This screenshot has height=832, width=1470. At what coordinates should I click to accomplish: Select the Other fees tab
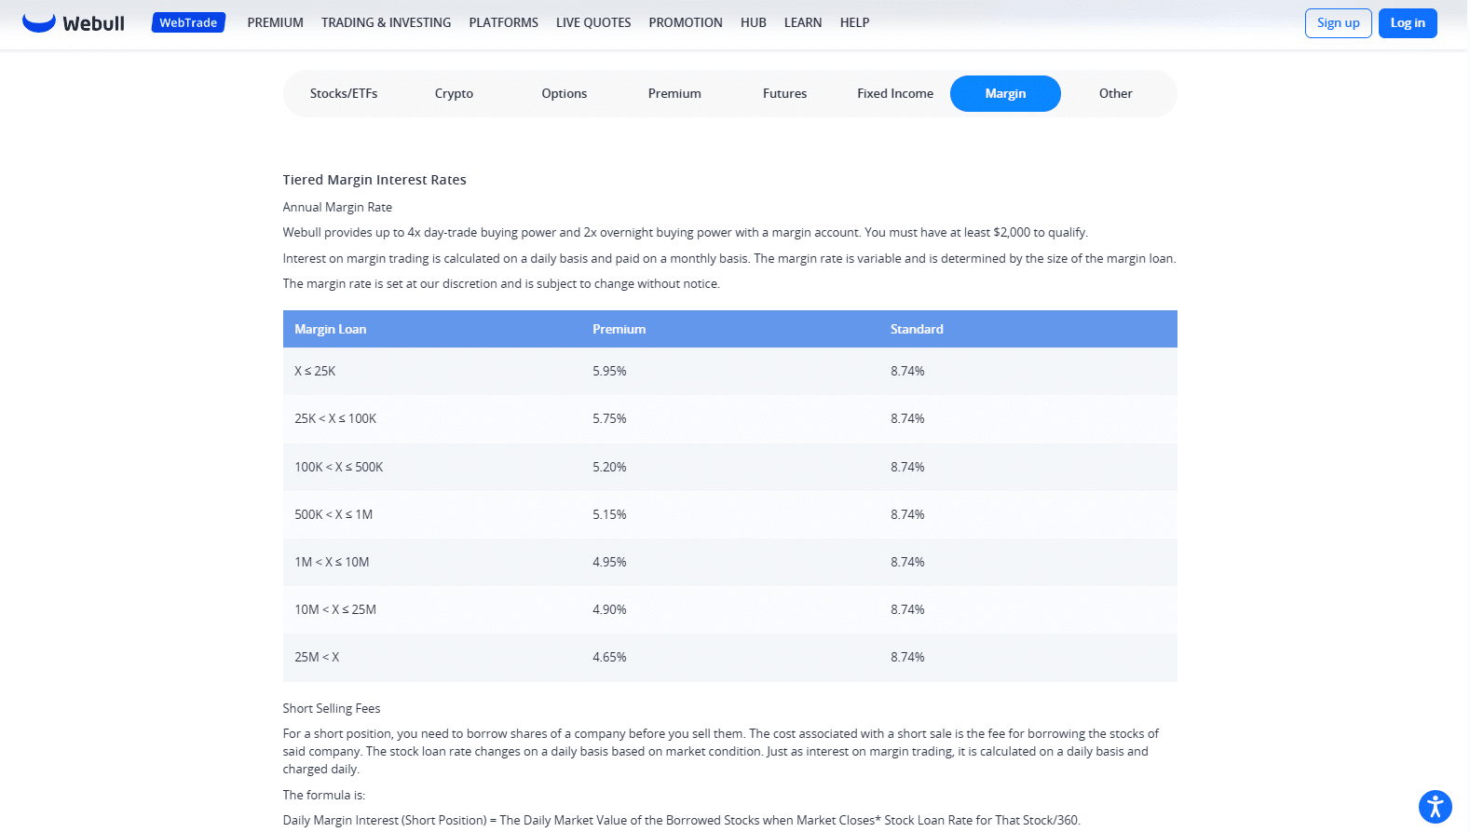1115,93
